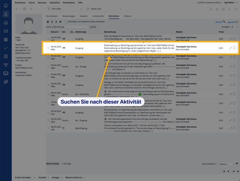The width and height of the screenshot is (240, 181).
Task: Tick the checkbox of the Rückmeldung zur Besichtigung row
Action: click(234, 48)
